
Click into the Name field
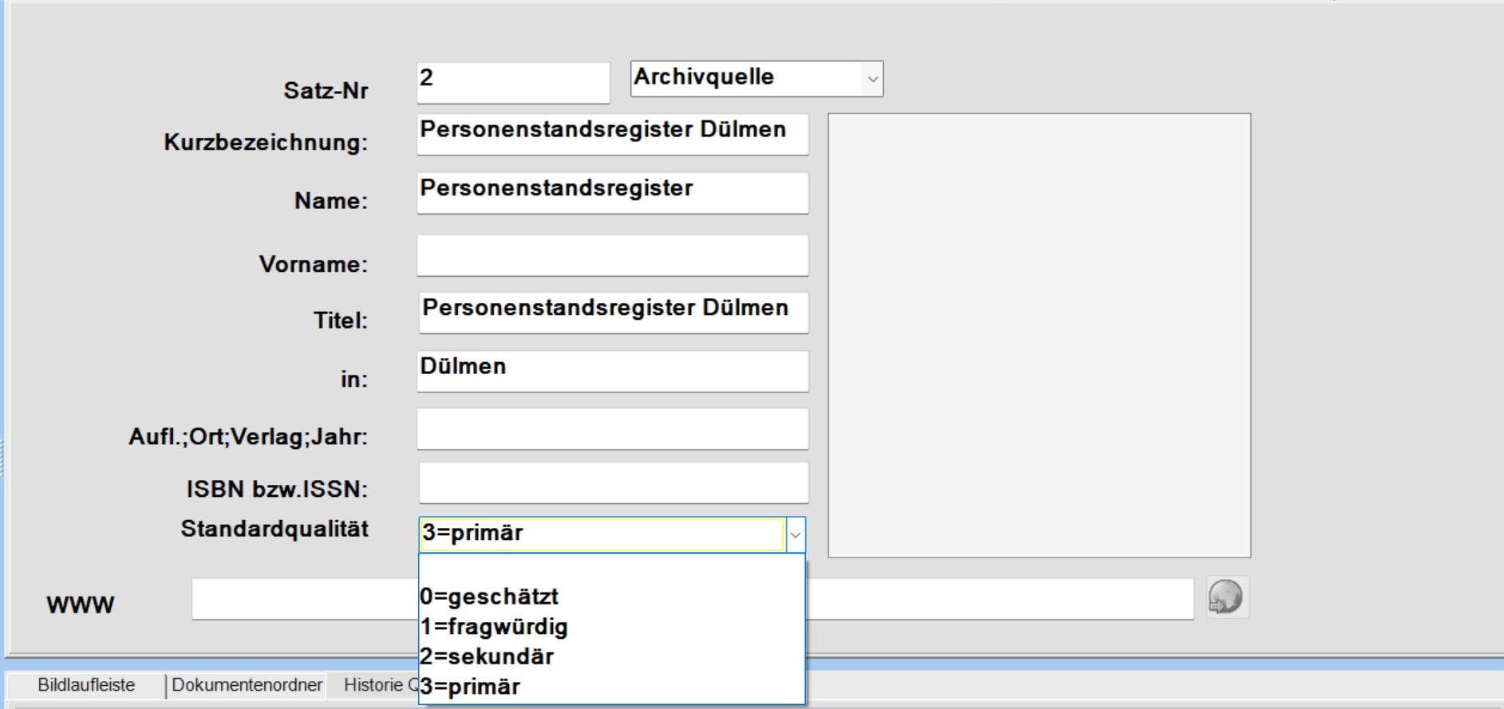(x=613, y=193)
